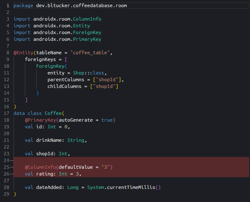Click the dateAdded property
Screen dimensions: 250x202
point(49,187)
